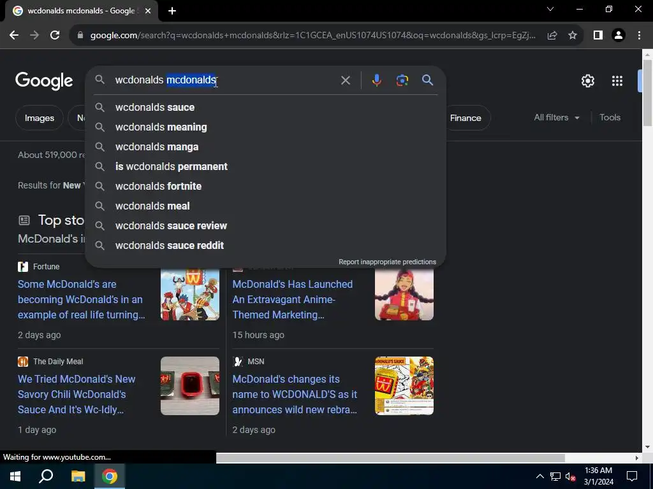This screenshot has width=653, height=489.
Task: Open MSN article about WCDONALD'S rebrand
Action: point(295,394)
